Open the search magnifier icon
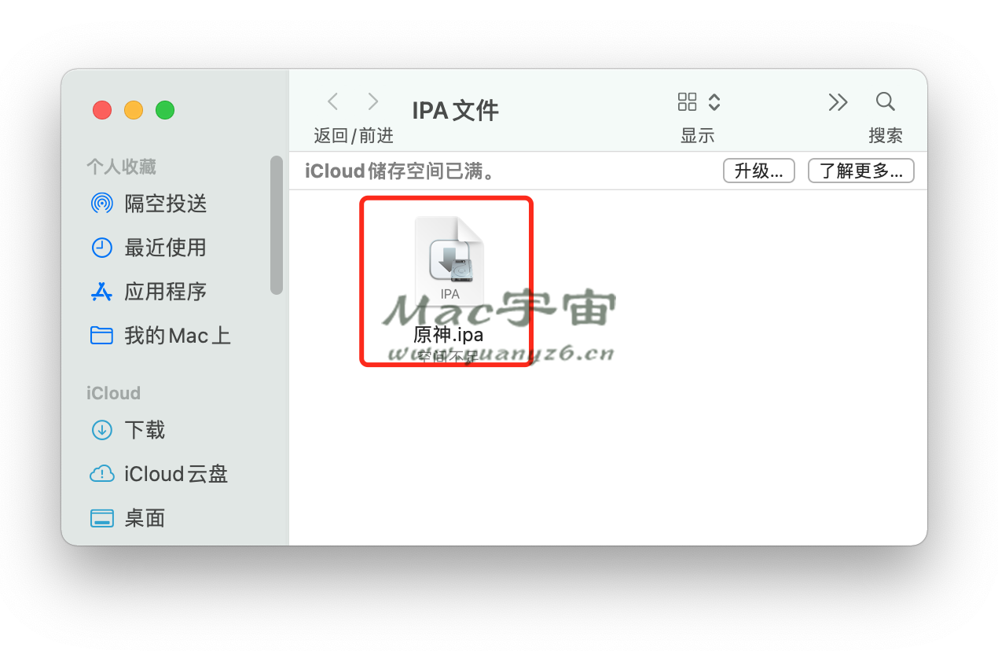This screenshot has height=654, width=998. point(885,101)
